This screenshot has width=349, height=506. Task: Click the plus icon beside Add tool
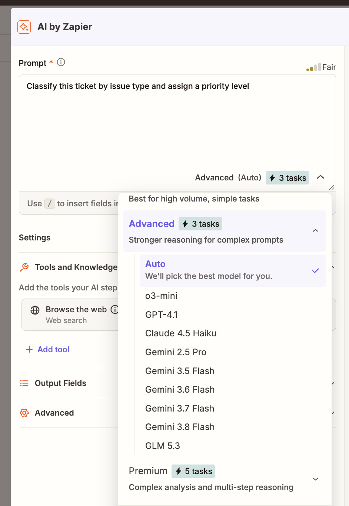pos(29,349)
